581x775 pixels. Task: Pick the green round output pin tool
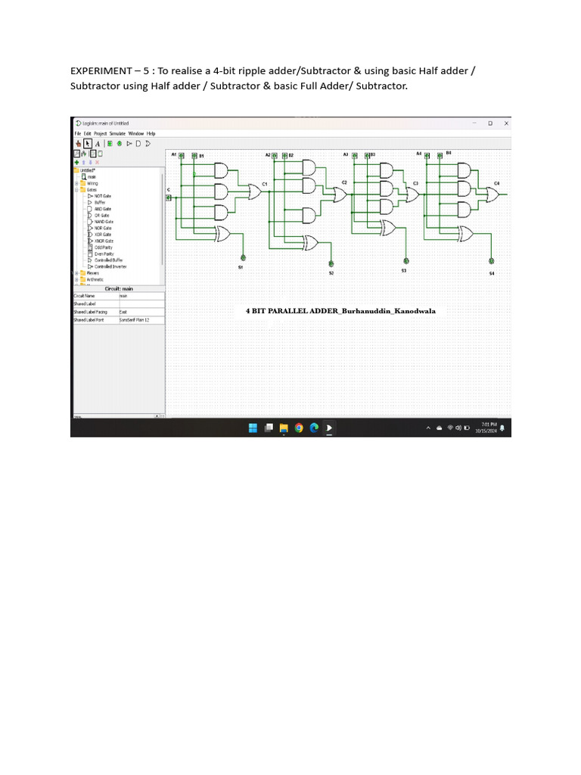[x=119, y=144]
